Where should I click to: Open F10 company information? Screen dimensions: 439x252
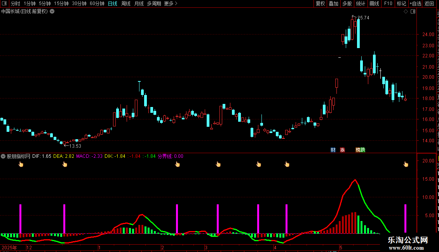(x=388, y=3)
